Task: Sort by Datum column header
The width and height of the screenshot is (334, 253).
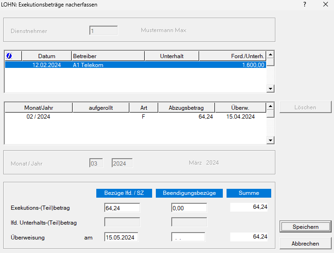Action: [47, 56]
